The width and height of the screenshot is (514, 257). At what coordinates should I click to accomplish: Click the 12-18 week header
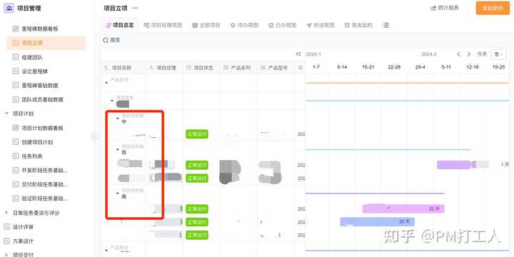click(x=473, y=67)
